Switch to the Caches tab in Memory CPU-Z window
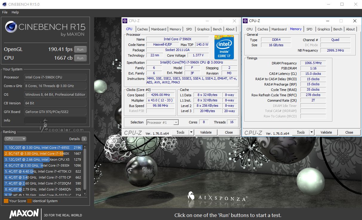Screen dimensions: 362x220 click(x=263, y=29)
